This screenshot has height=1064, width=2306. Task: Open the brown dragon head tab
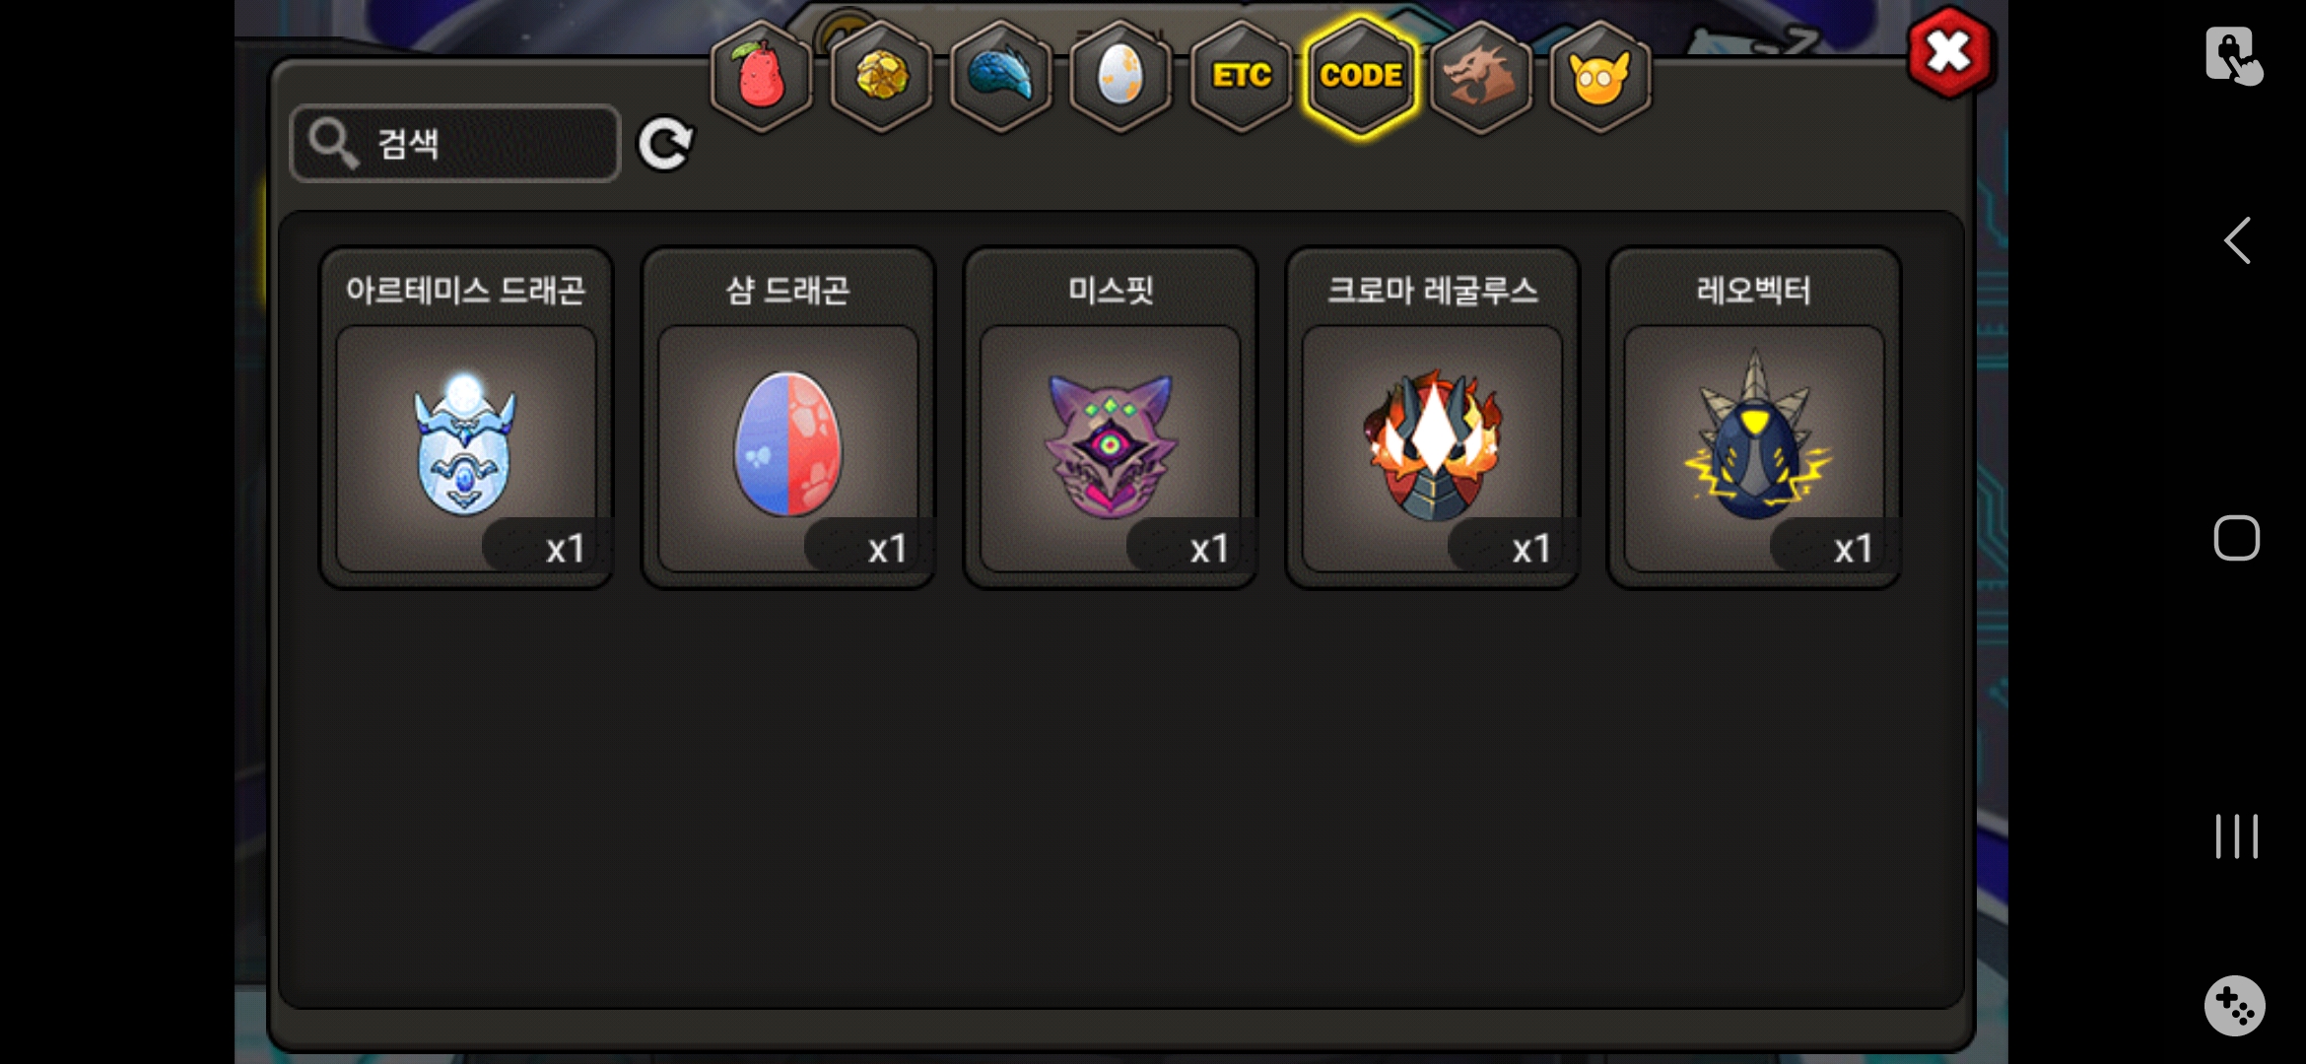point(1480,76)
